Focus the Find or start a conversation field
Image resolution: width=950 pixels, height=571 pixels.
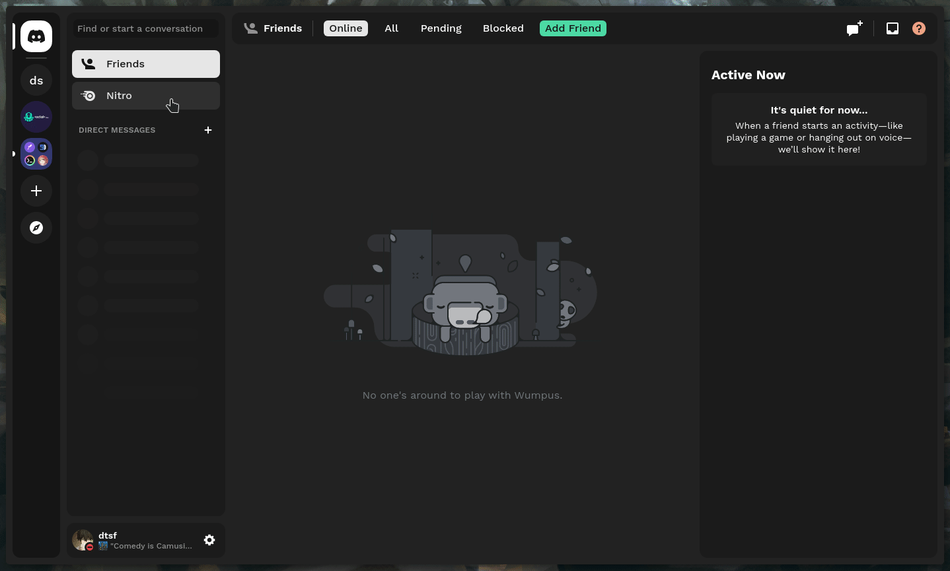tap(145, 28)
